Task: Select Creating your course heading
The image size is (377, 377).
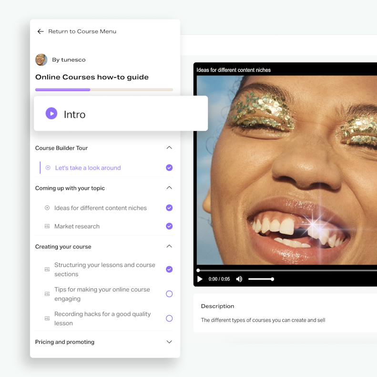Action: [63, 247]
